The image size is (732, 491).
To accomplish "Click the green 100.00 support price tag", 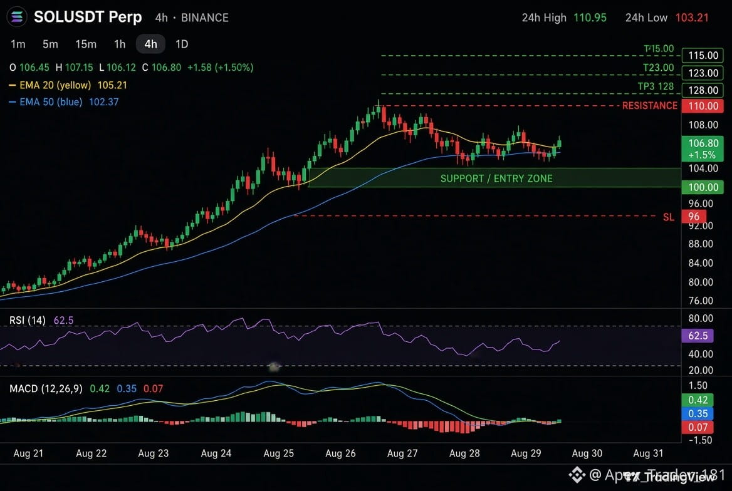I will [703, 187].
